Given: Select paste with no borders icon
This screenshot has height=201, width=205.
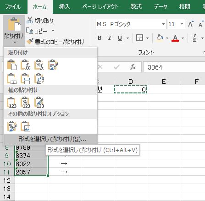Looking at the screenshot, I should [12, 79].
